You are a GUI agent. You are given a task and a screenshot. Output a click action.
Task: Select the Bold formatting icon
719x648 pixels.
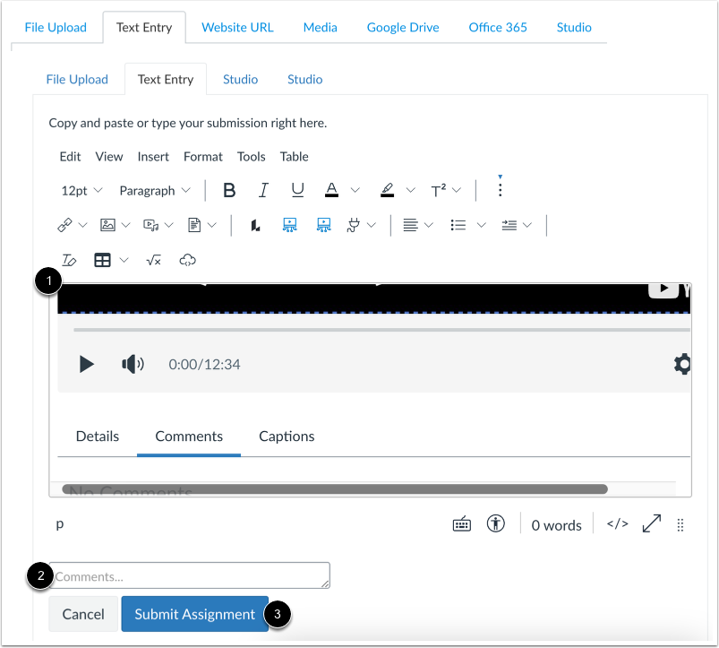point(229,190)
